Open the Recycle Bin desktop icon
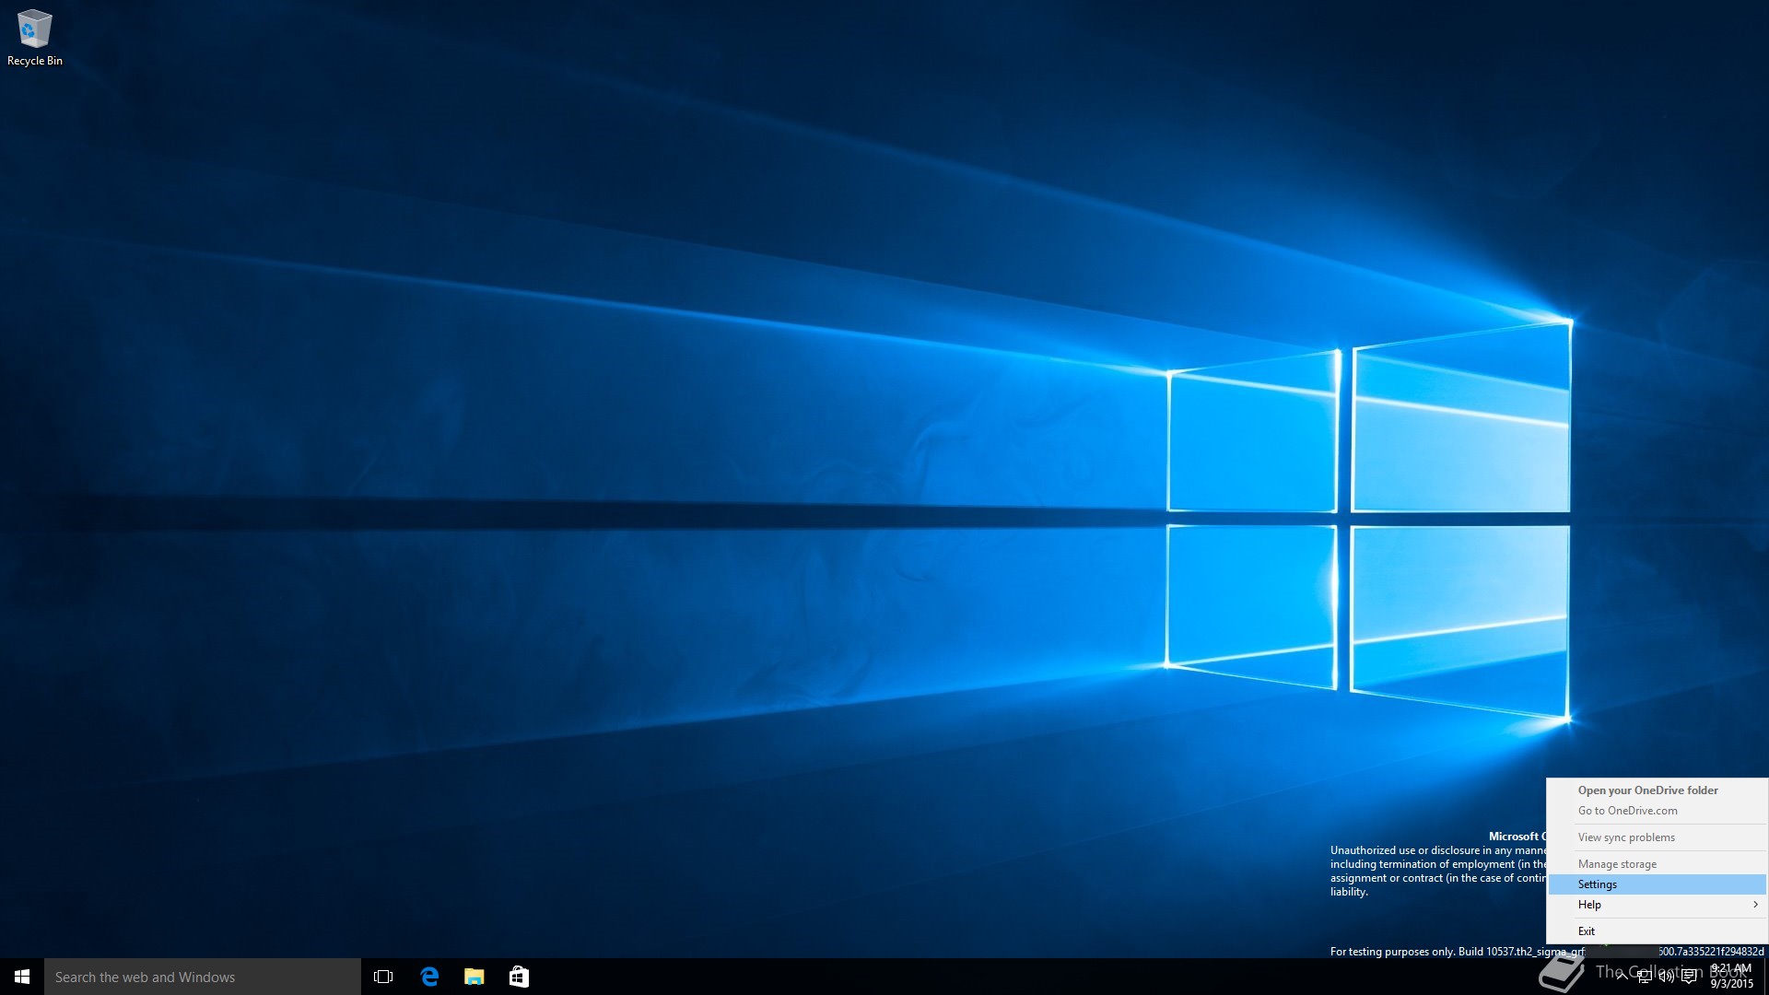The image size is (1769, 995). (34, 38)
